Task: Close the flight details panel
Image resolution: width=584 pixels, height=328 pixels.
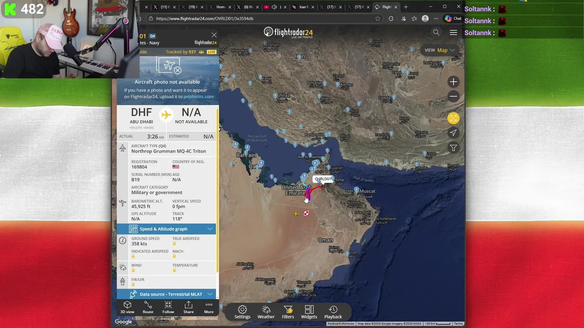Action: [x=214, y=35]
